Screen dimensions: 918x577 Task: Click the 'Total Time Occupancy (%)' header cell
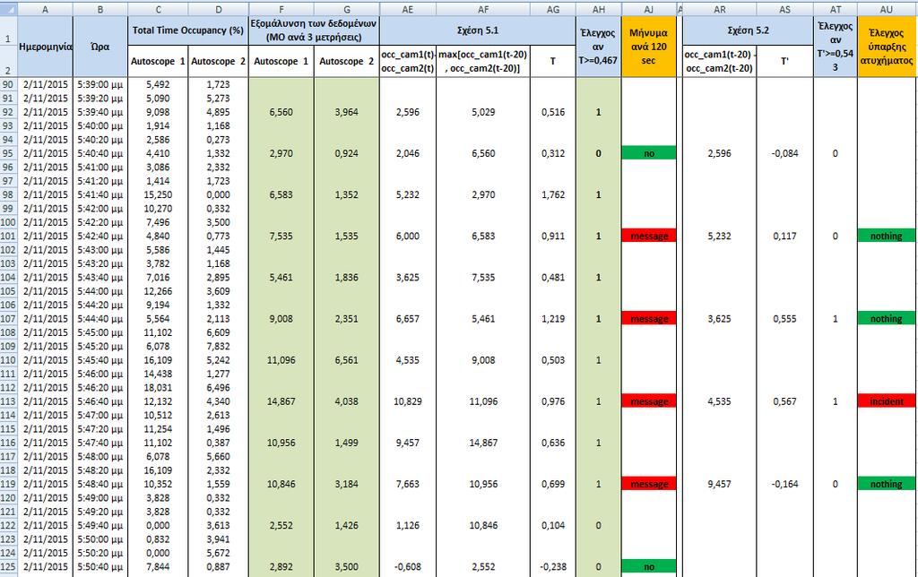pos(188,30)
